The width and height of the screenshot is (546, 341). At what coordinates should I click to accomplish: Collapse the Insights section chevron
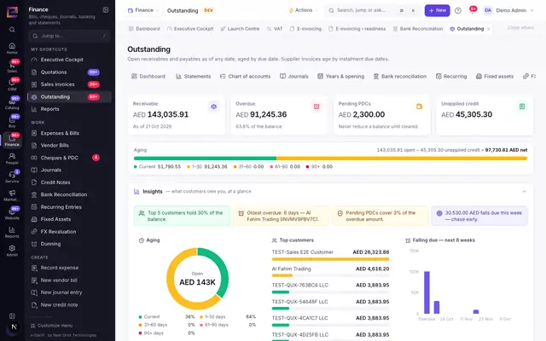[x=524, y=191]
